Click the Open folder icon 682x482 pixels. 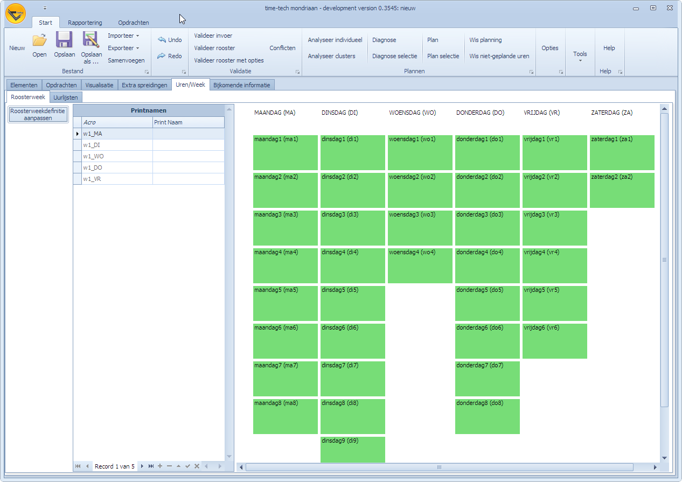39,40
